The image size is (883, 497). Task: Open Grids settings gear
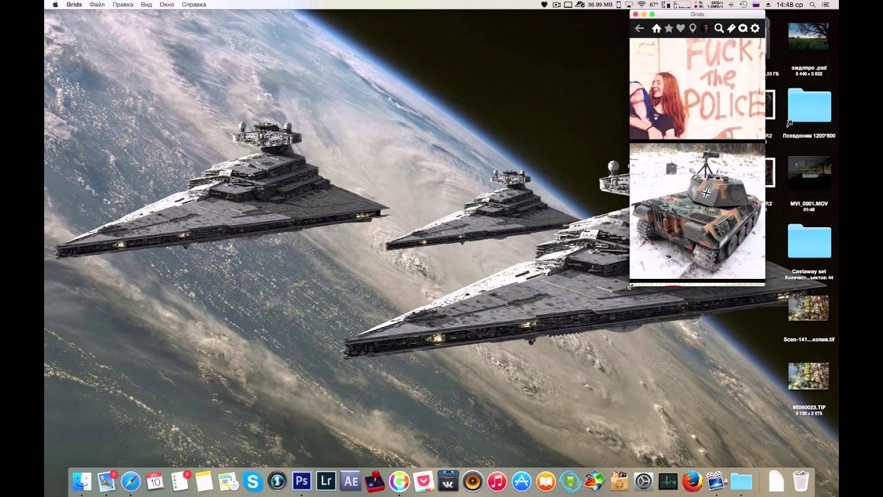(x=755, y=28)
